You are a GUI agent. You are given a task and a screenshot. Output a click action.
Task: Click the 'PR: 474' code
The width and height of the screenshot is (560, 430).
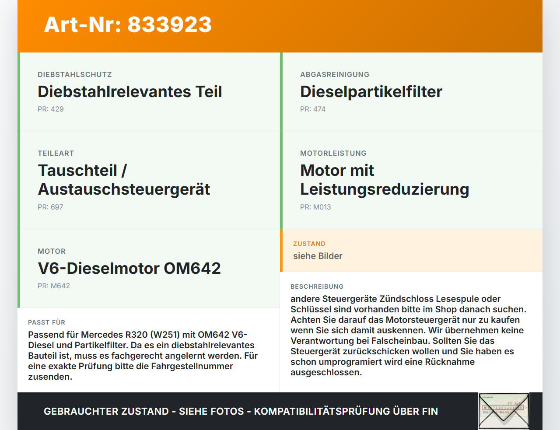tap(313, 109)
